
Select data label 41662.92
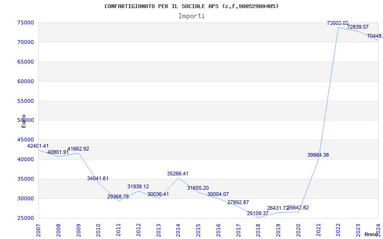point(78,149)
